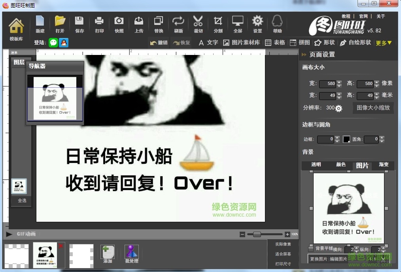Open the 图片素材库 image library
This screenshot has height=272, width=401.
[x=241, y=43]
